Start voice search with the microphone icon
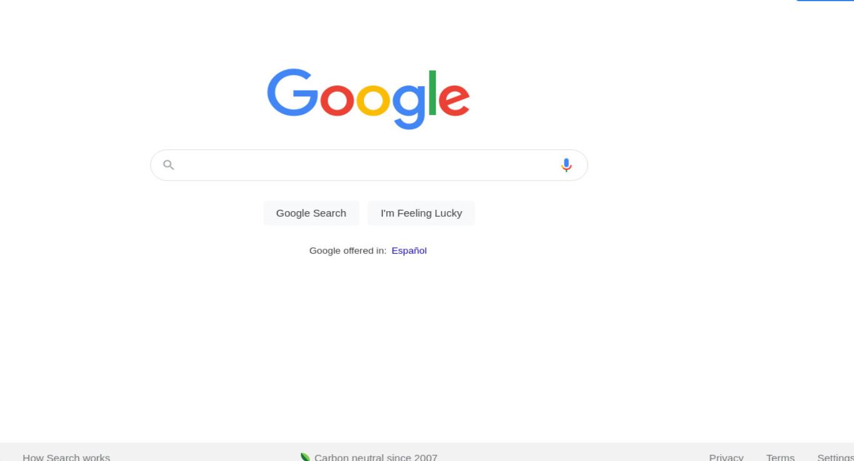 pyautogui.click(x=566, y=165)
